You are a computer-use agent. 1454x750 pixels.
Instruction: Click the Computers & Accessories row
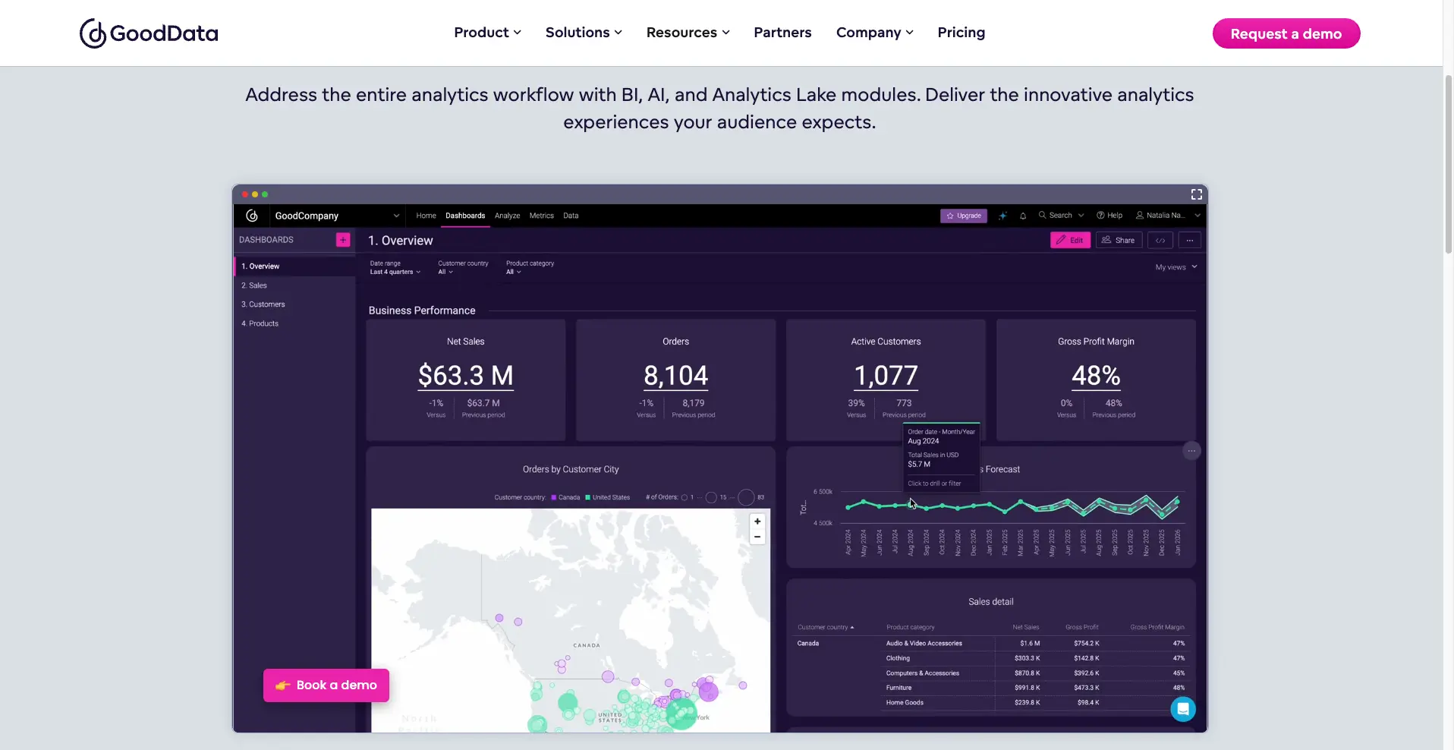pyautogui.click(x=1035, y=673)
